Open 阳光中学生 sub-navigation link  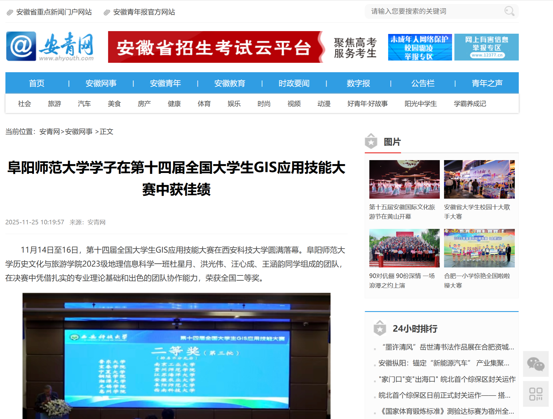(421, 104)
